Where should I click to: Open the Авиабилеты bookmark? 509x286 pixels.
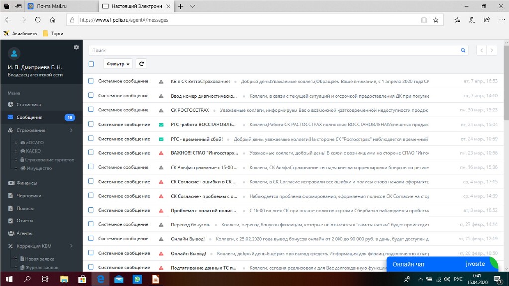pyautogui.click(x=20, y=33)
